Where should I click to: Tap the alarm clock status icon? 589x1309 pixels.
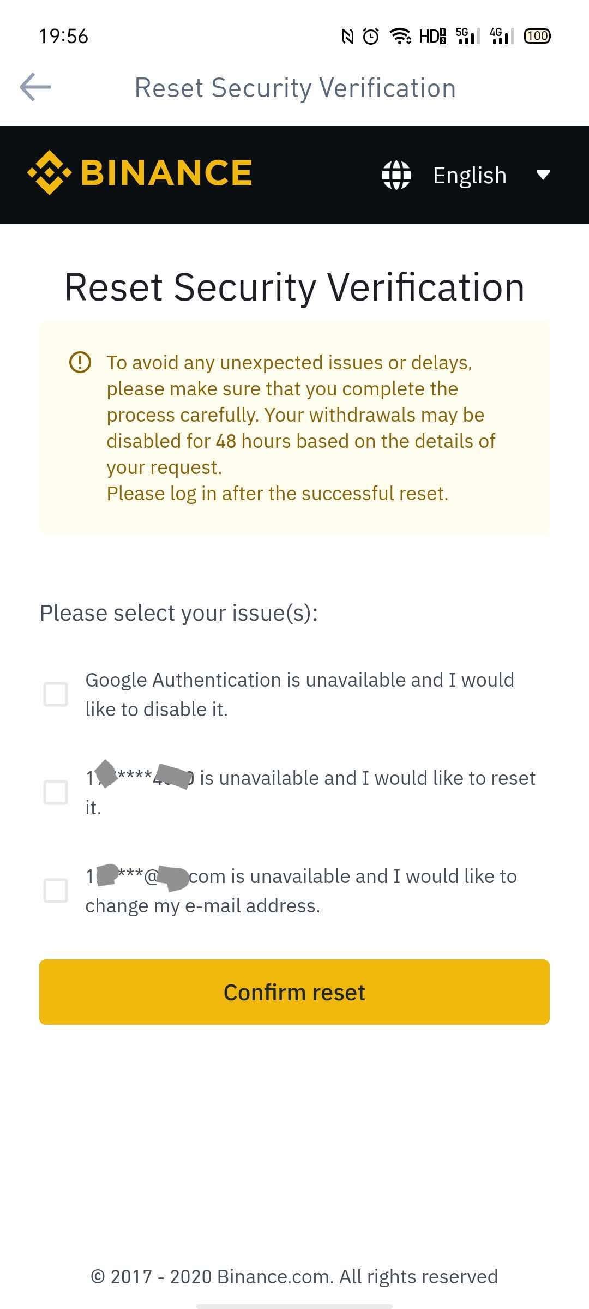click(x=371, y=36)
